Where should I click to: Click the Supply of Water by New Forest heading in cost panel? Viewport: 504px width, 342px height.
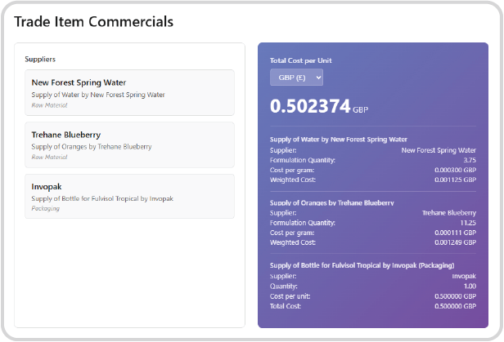coord(339,140)
